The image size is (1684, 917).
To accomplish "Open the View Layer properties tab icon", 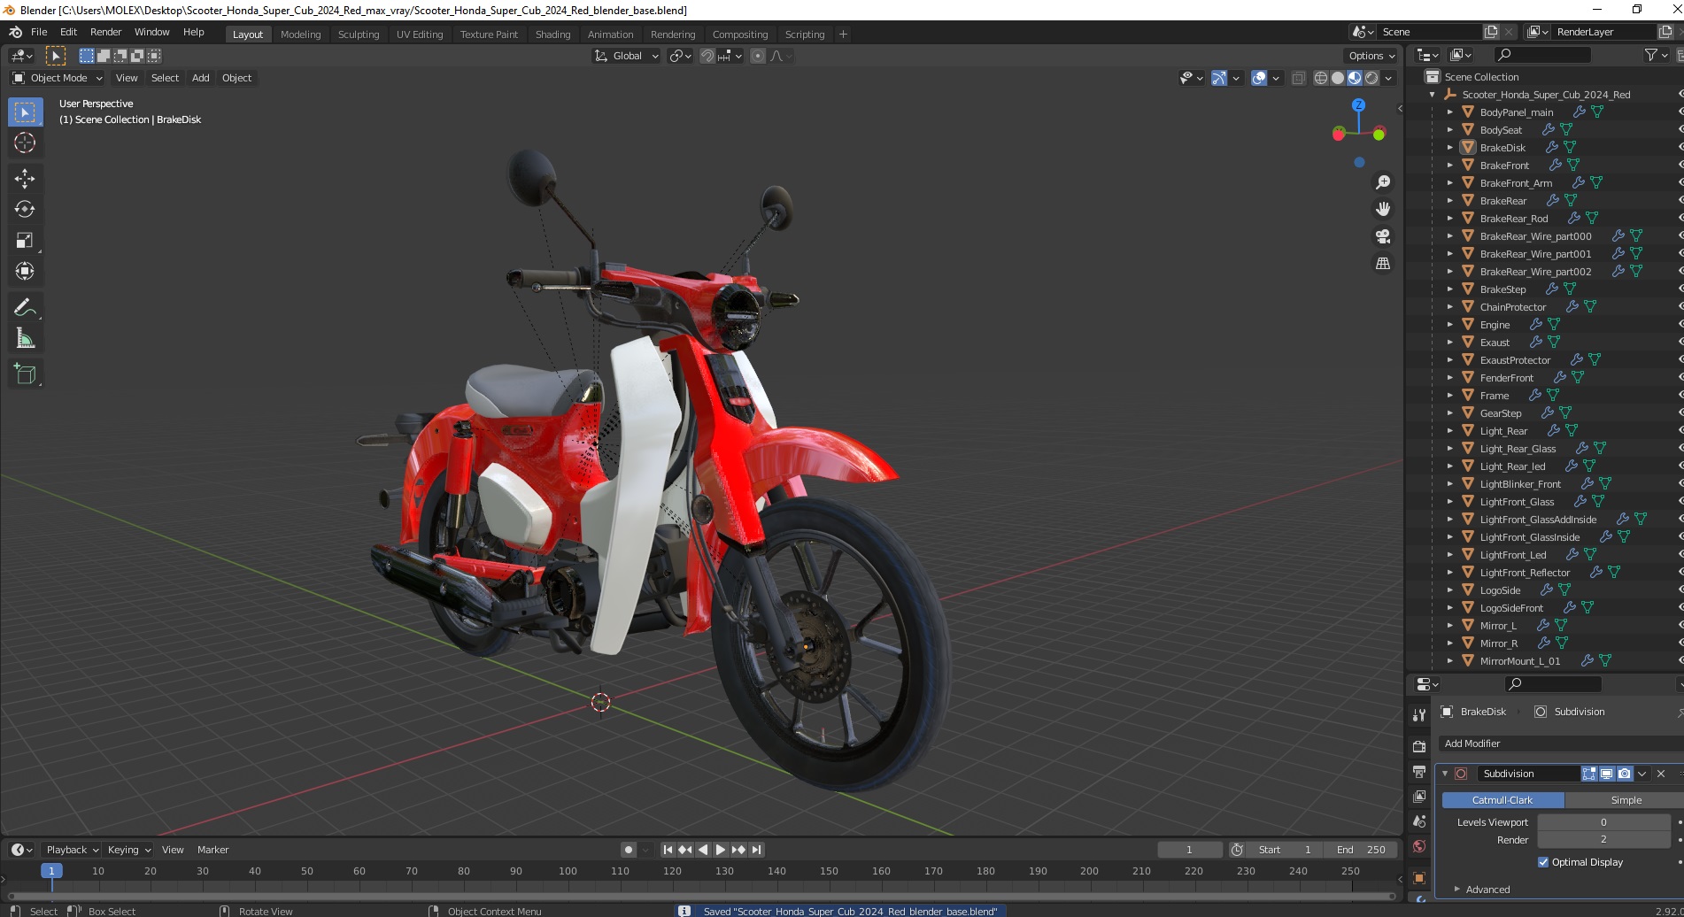I will (1419, 797).
